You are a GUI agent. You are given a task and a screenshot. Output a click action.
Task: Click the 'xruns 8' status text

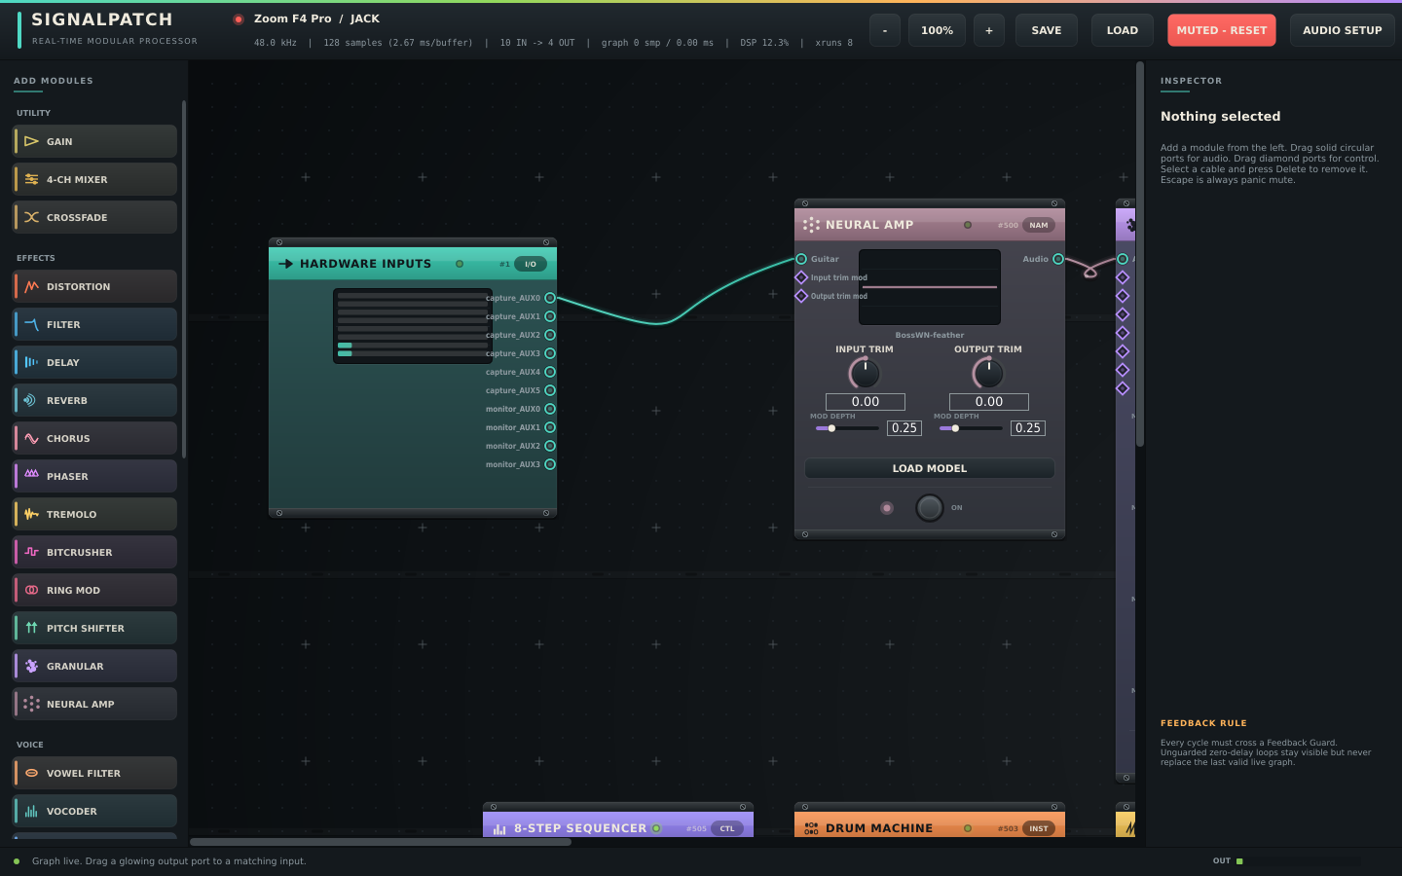click(833, 43)
